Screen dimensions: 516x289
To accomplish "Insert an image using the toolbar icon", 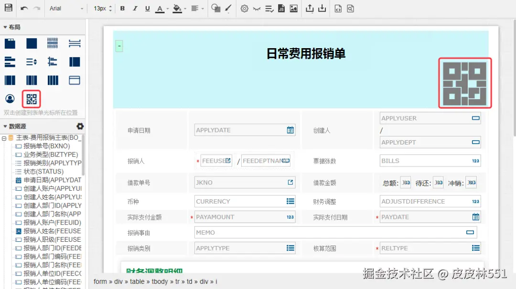I will pos(293,8).
